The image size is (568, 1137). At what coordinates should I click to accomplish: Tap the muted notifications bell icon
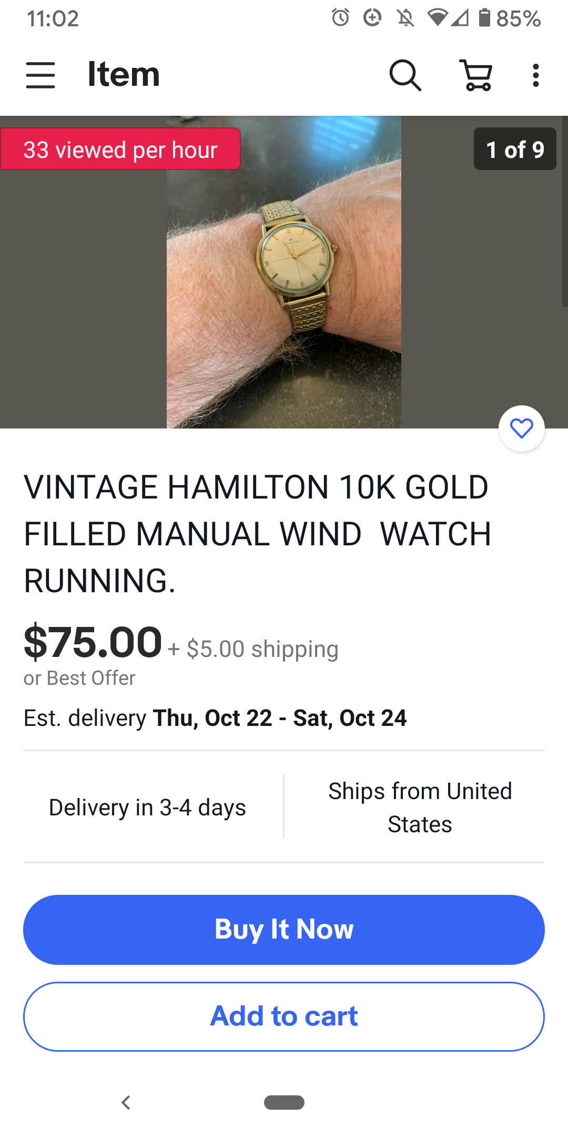(405, 18)
